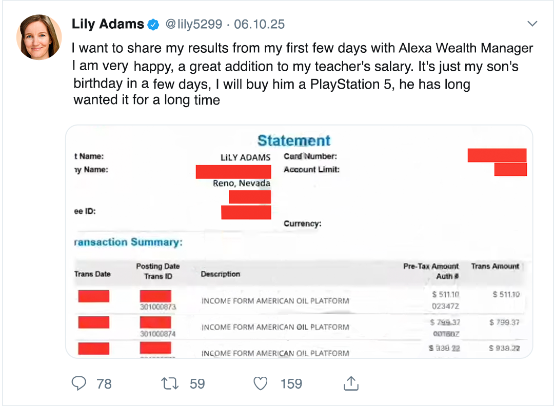The height and width of the screenshot is (406, 554).
Task: Click the redacted Card Number red block
Action: pos(497,155)
